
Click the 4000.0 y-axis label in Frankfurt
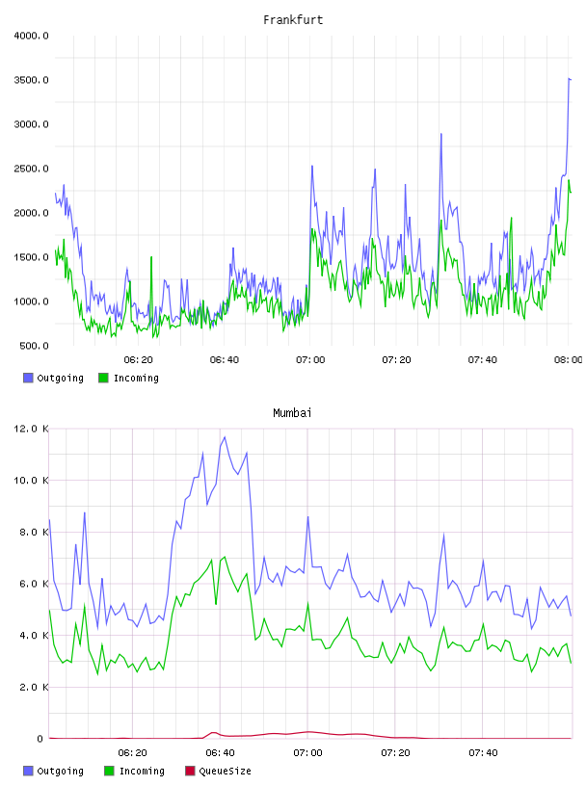[x=32, y=36]
